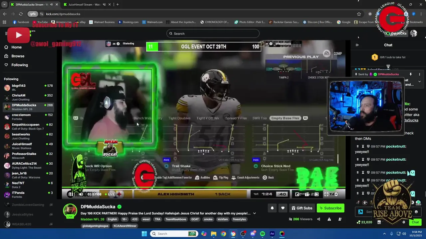Open chat settings gear icon
426x239 pixels.
point(404,222)
